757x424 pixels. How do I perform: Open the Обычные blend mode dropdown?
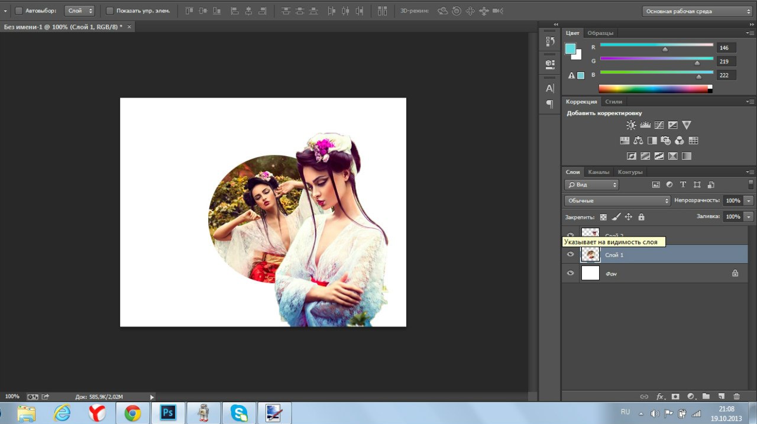[617, 200]
